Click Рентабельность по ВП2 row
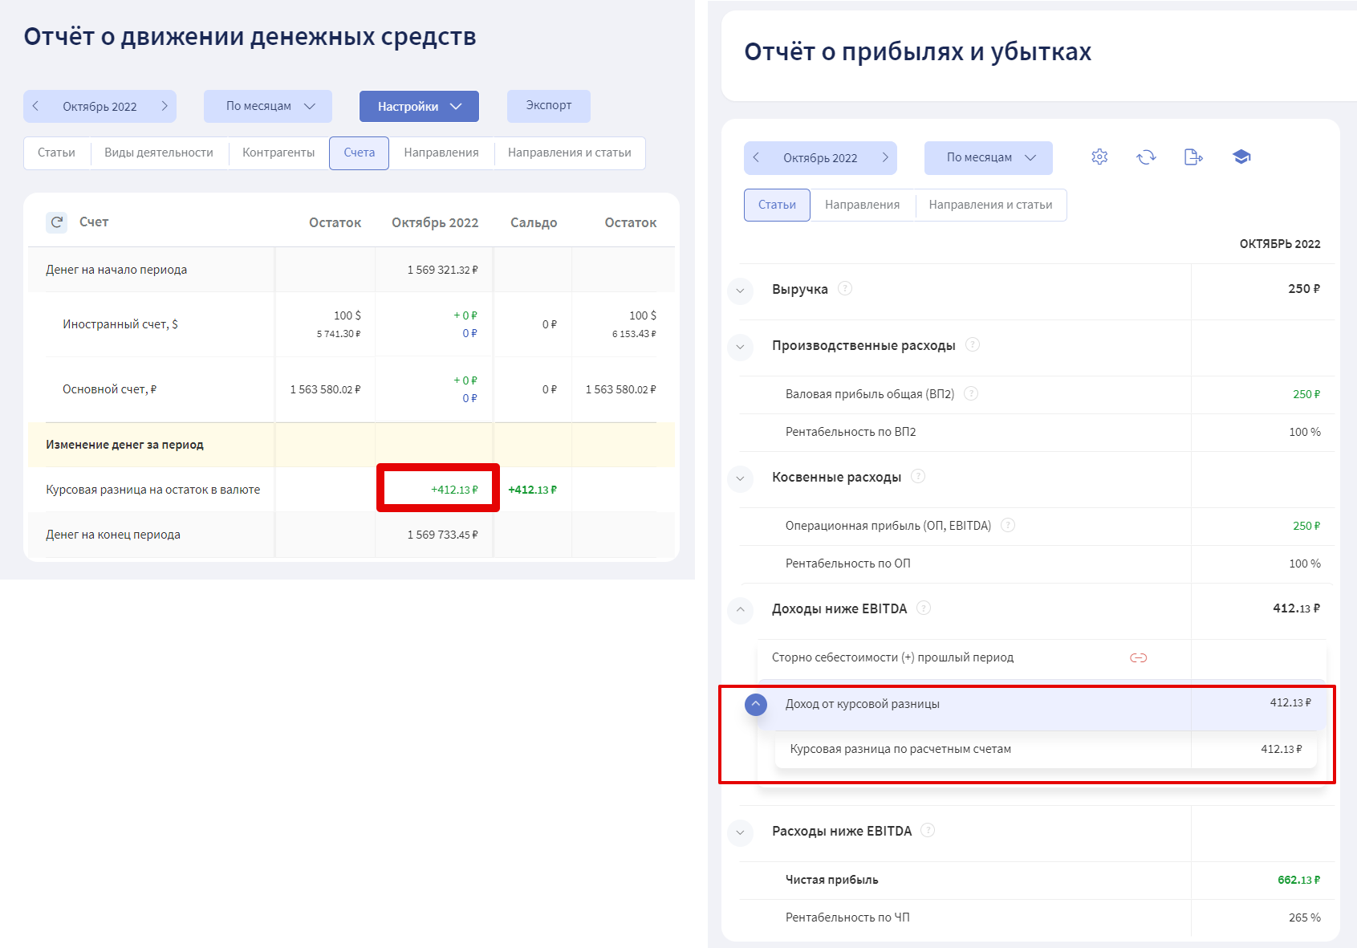The width and height of the screenshot is (1357, 948). pos(1037,432)
